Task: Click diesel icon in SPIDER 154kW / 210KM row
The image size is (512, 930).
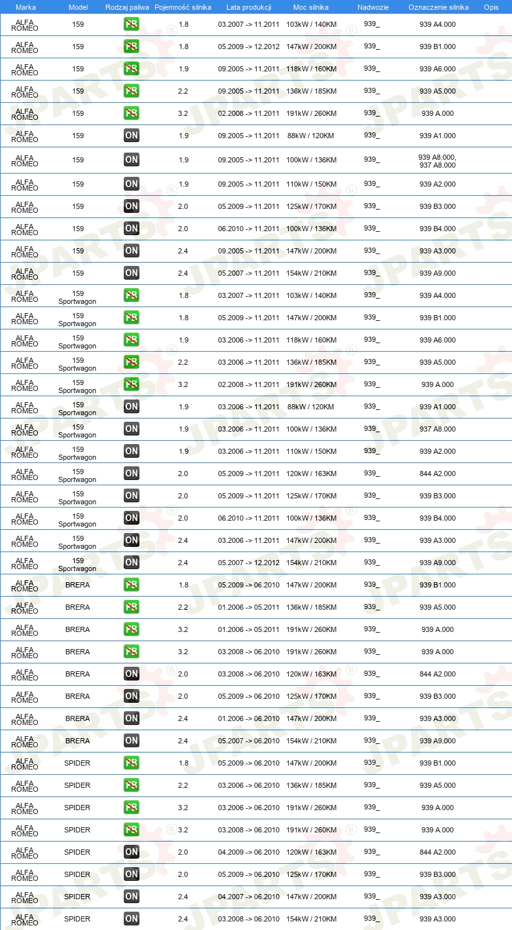Action: click(132, 919)
